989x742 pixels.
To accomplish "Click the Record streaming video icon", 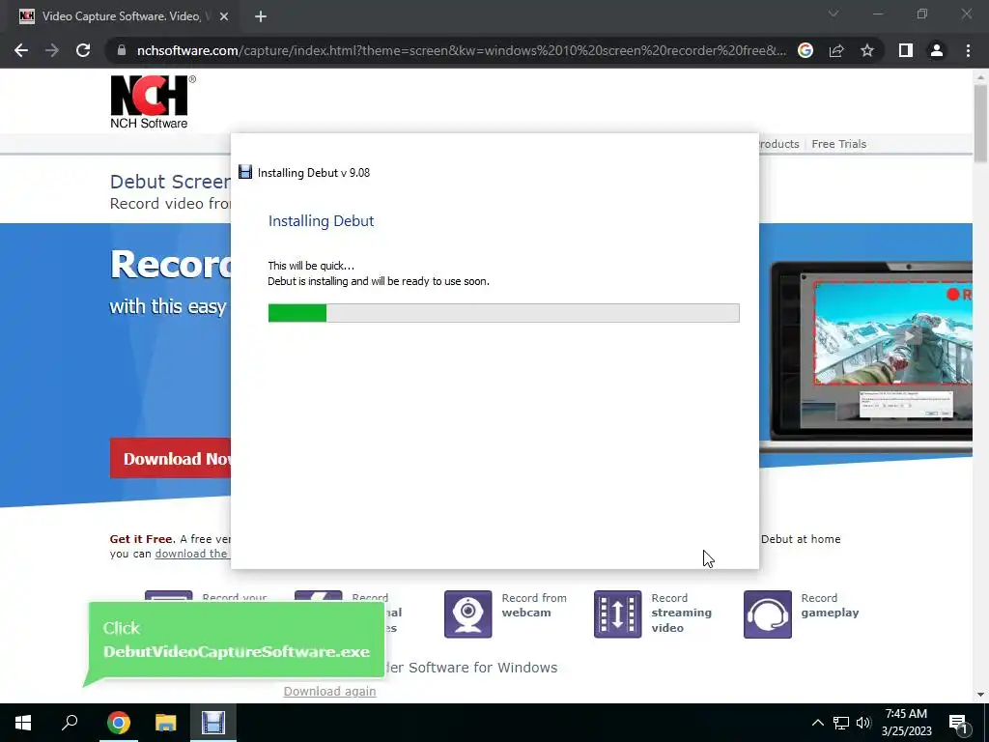I will tap(617, 614).
